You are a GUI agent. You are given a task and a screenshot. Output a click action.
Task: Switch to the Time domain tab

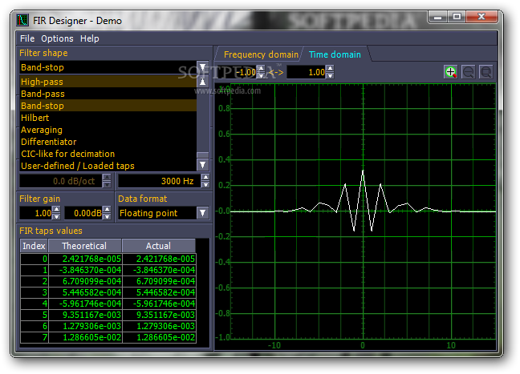[x=335, y=54]
